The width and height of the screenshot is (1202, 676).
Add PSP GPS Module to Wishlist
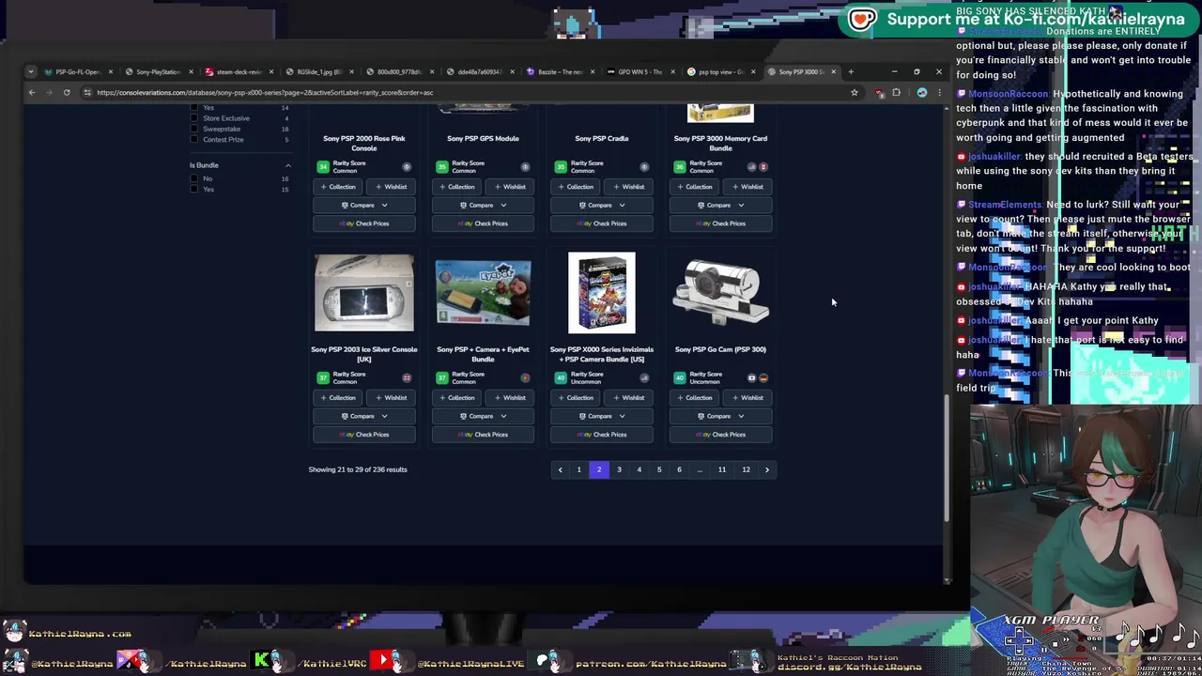pyautogui.click(x=510, y=186)
